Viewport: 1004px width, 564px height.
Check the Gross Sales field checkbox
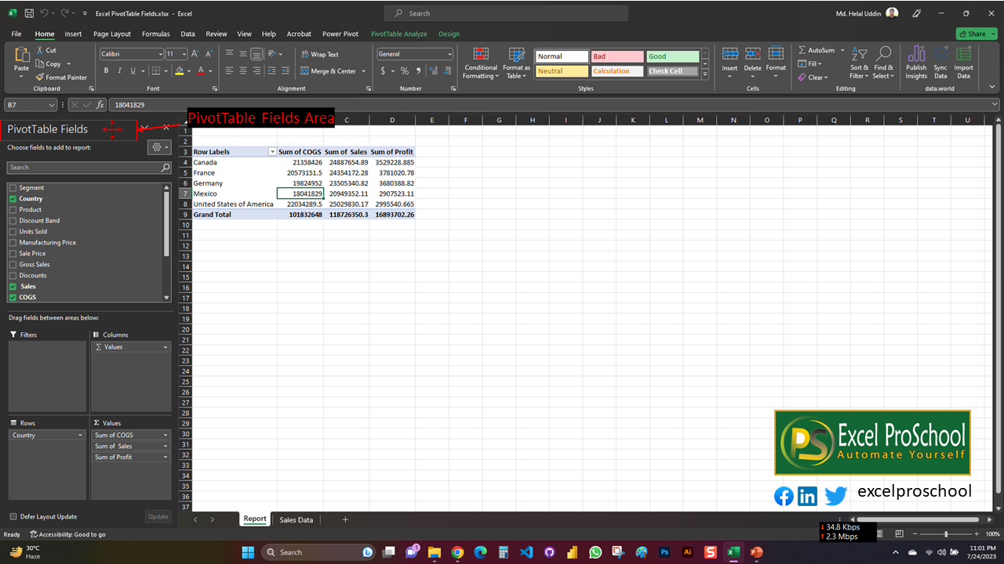click(x=13, y=265)
